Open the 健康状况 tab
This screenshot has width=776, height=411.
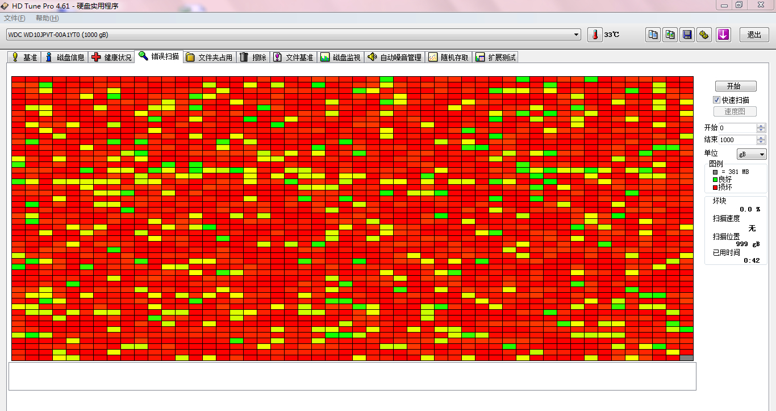[x=111, y=57]
